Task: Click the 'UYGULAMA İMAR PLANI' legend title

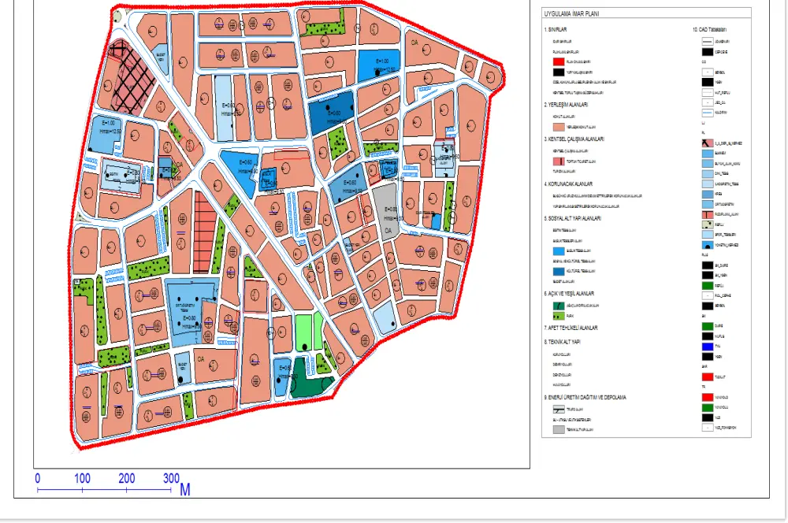Action: pos(572,14)
